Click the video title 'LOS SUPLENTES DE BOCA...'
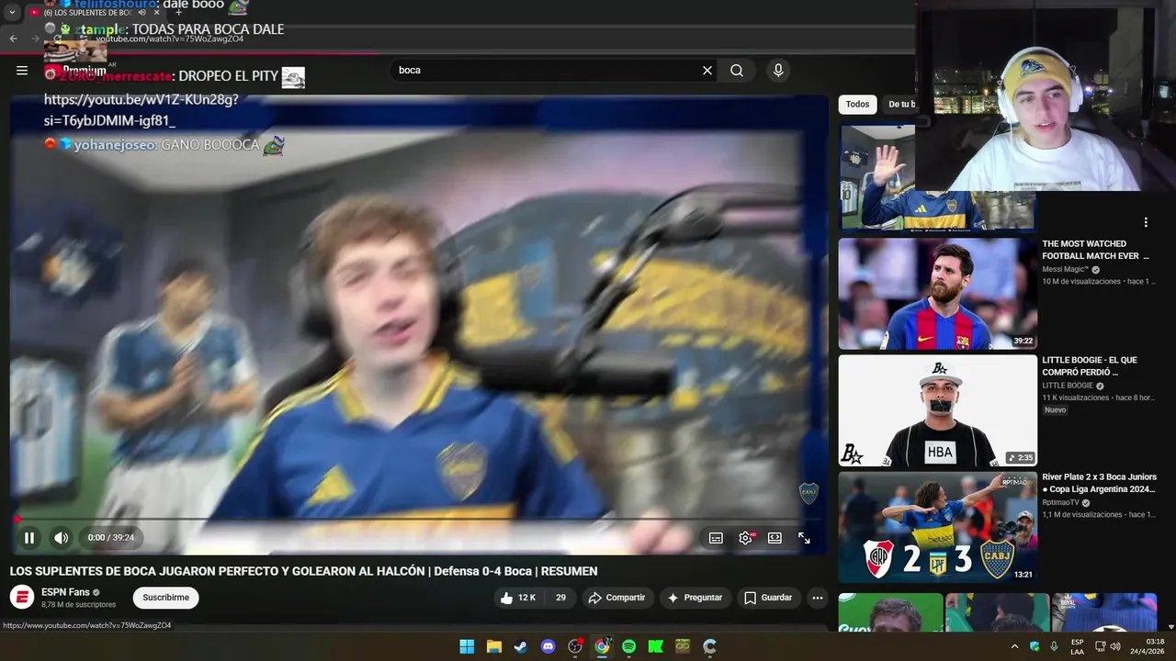This screenshot has height=661, width=1176. point(303,571)
